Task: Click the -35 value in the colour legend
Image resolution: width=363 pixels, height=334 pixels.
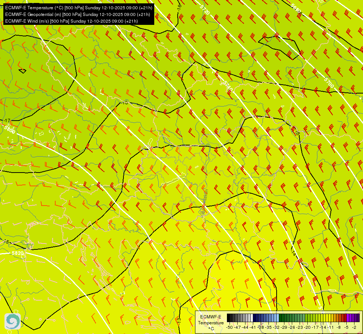Action: pyautogui.click(x=268, y=328)
